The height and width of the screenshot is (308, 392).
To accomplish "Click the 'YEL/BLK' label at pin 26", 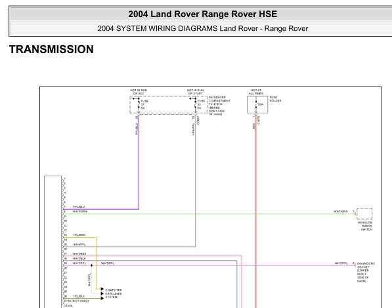I will 79,296.
